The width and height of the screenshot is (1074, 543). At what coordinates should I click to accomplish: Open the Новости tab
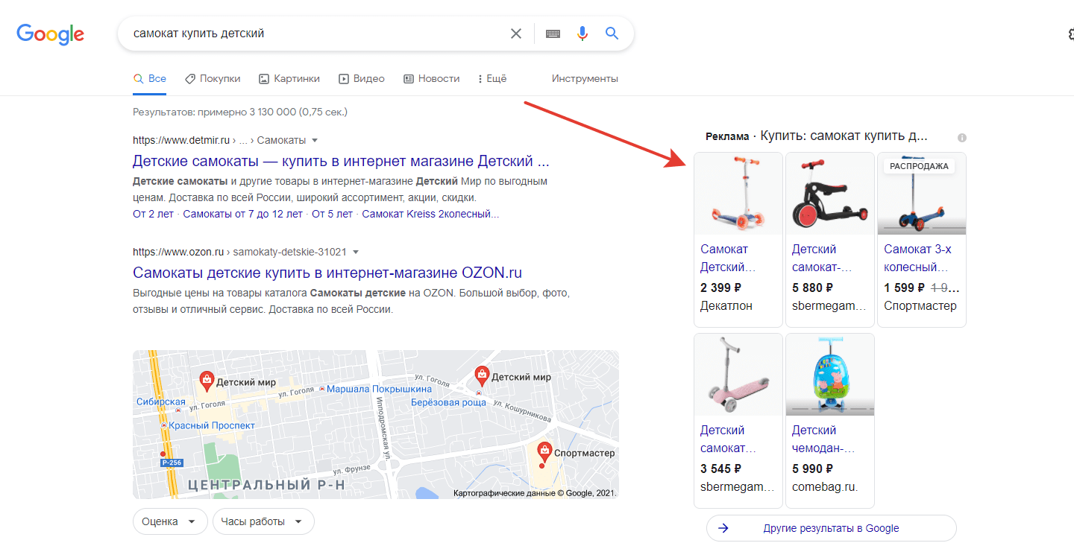(x=432, y=78)
